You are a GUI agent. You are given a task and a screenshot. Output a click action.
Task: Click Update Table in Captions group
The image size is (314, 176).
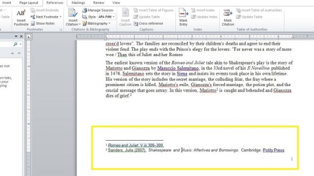147,17
